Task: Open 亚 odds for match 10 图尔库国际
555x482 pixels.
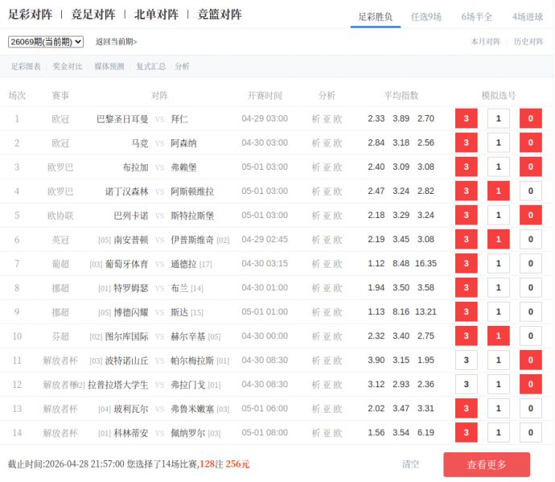Action: point(327,336)
